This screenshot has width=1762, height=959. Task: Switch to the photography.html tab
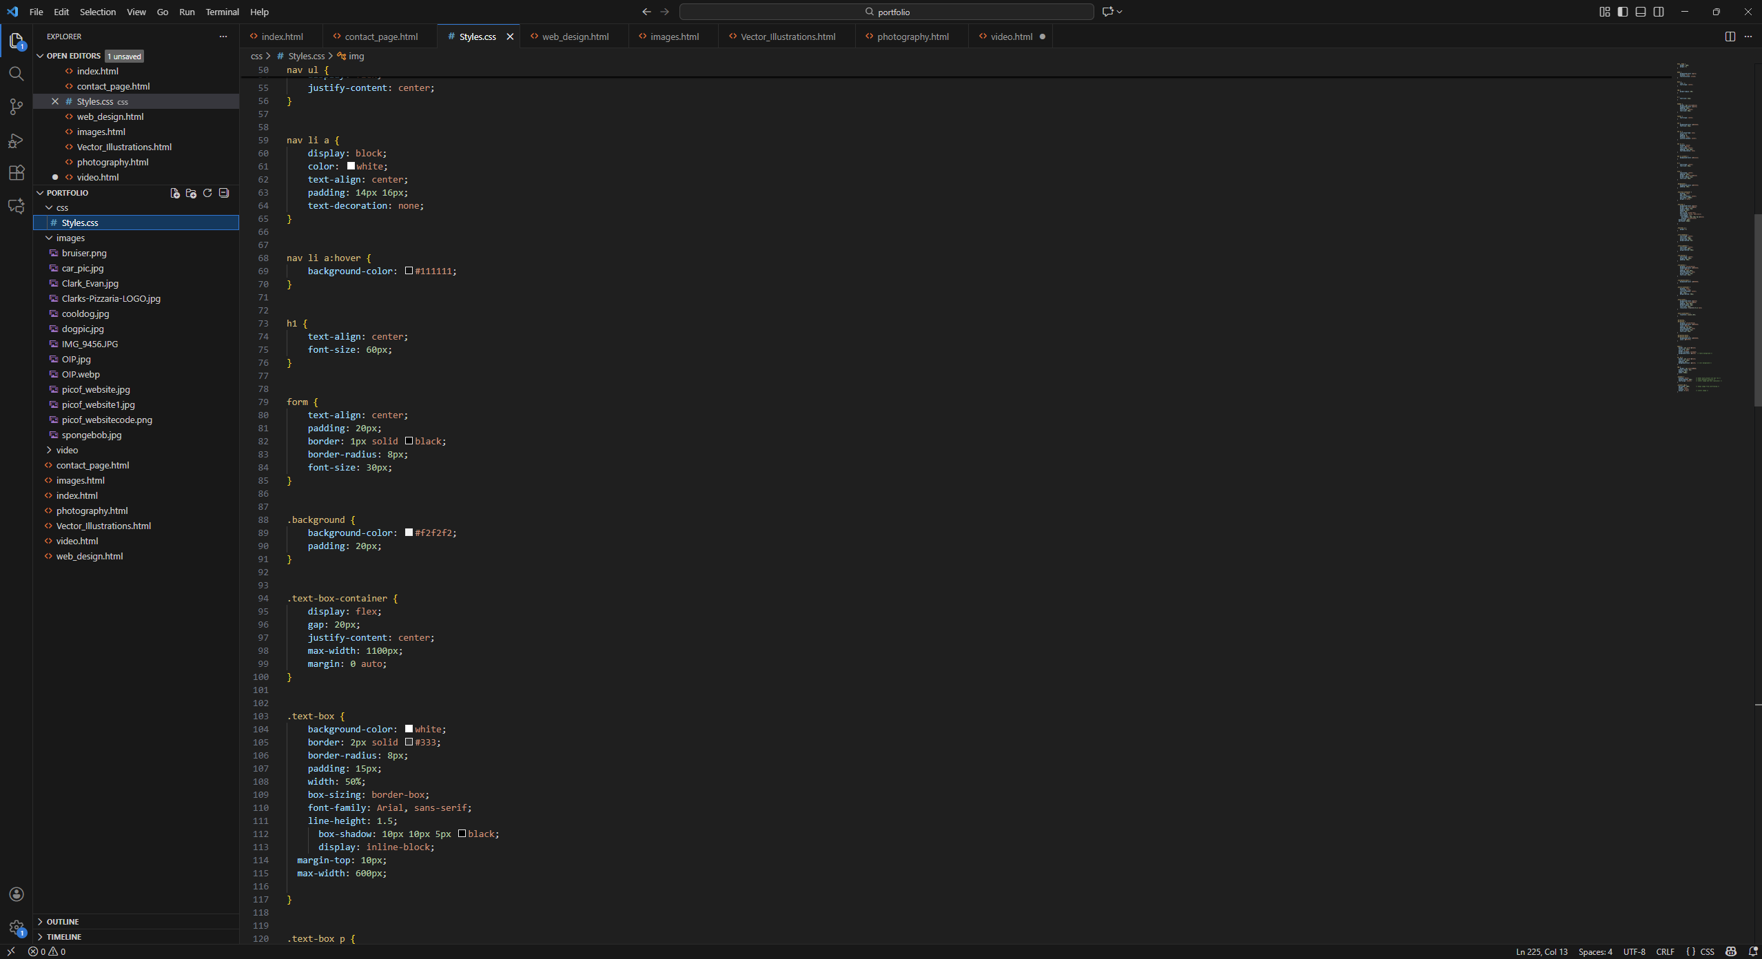(912, 37)
